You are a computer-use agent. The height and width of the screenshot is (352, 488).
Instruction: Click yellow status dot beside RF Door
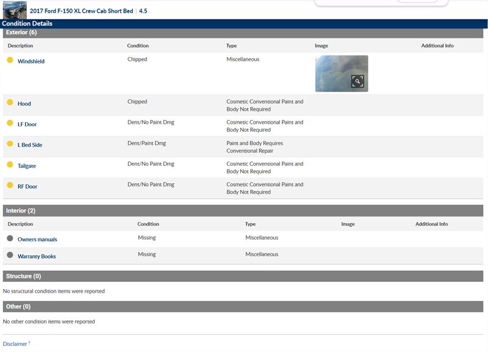(10, 185)
